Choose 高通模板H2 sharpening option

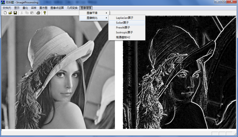click(127, 37)
